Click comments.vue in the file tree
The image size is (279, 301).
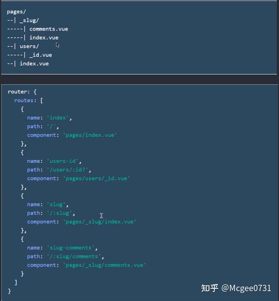pyautogui.click(x=49, y=29)
